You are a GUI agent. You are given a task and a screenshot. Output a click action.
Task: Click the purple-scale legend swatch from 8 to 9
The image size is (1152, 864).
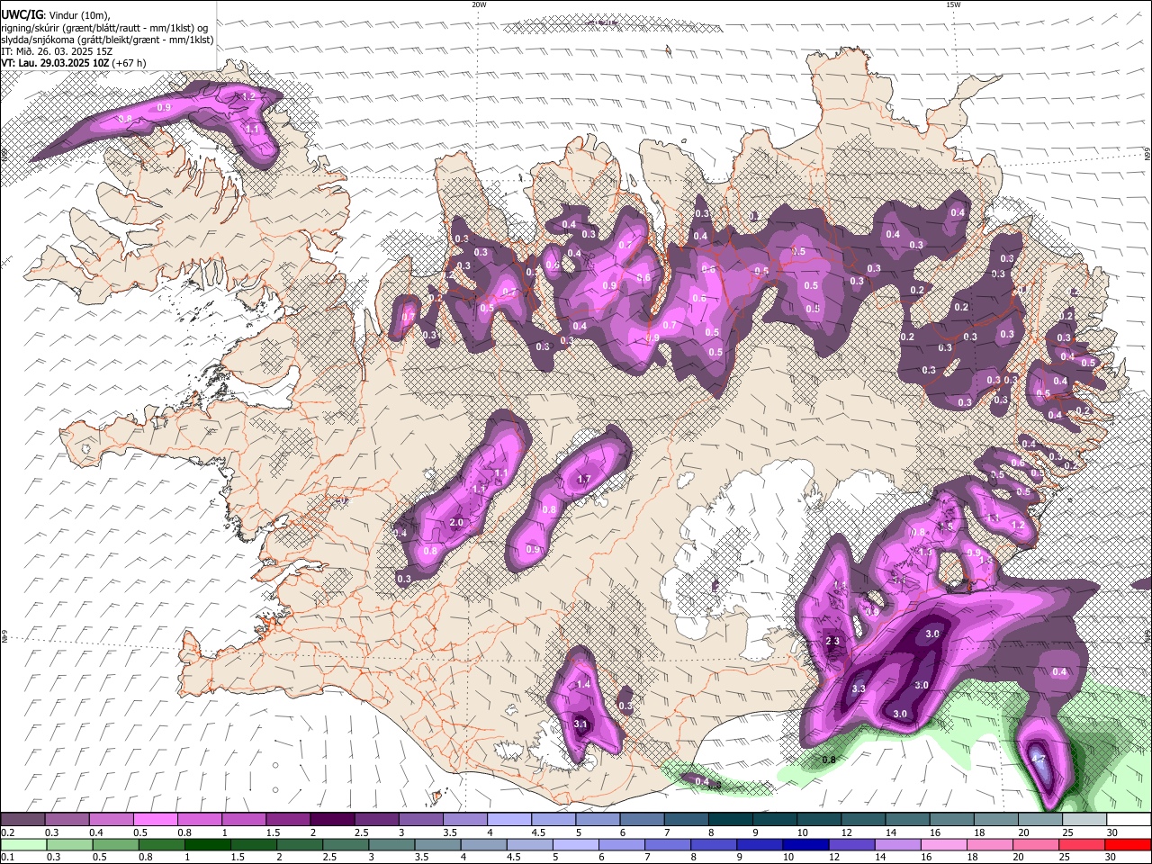[x=730, y=820]
